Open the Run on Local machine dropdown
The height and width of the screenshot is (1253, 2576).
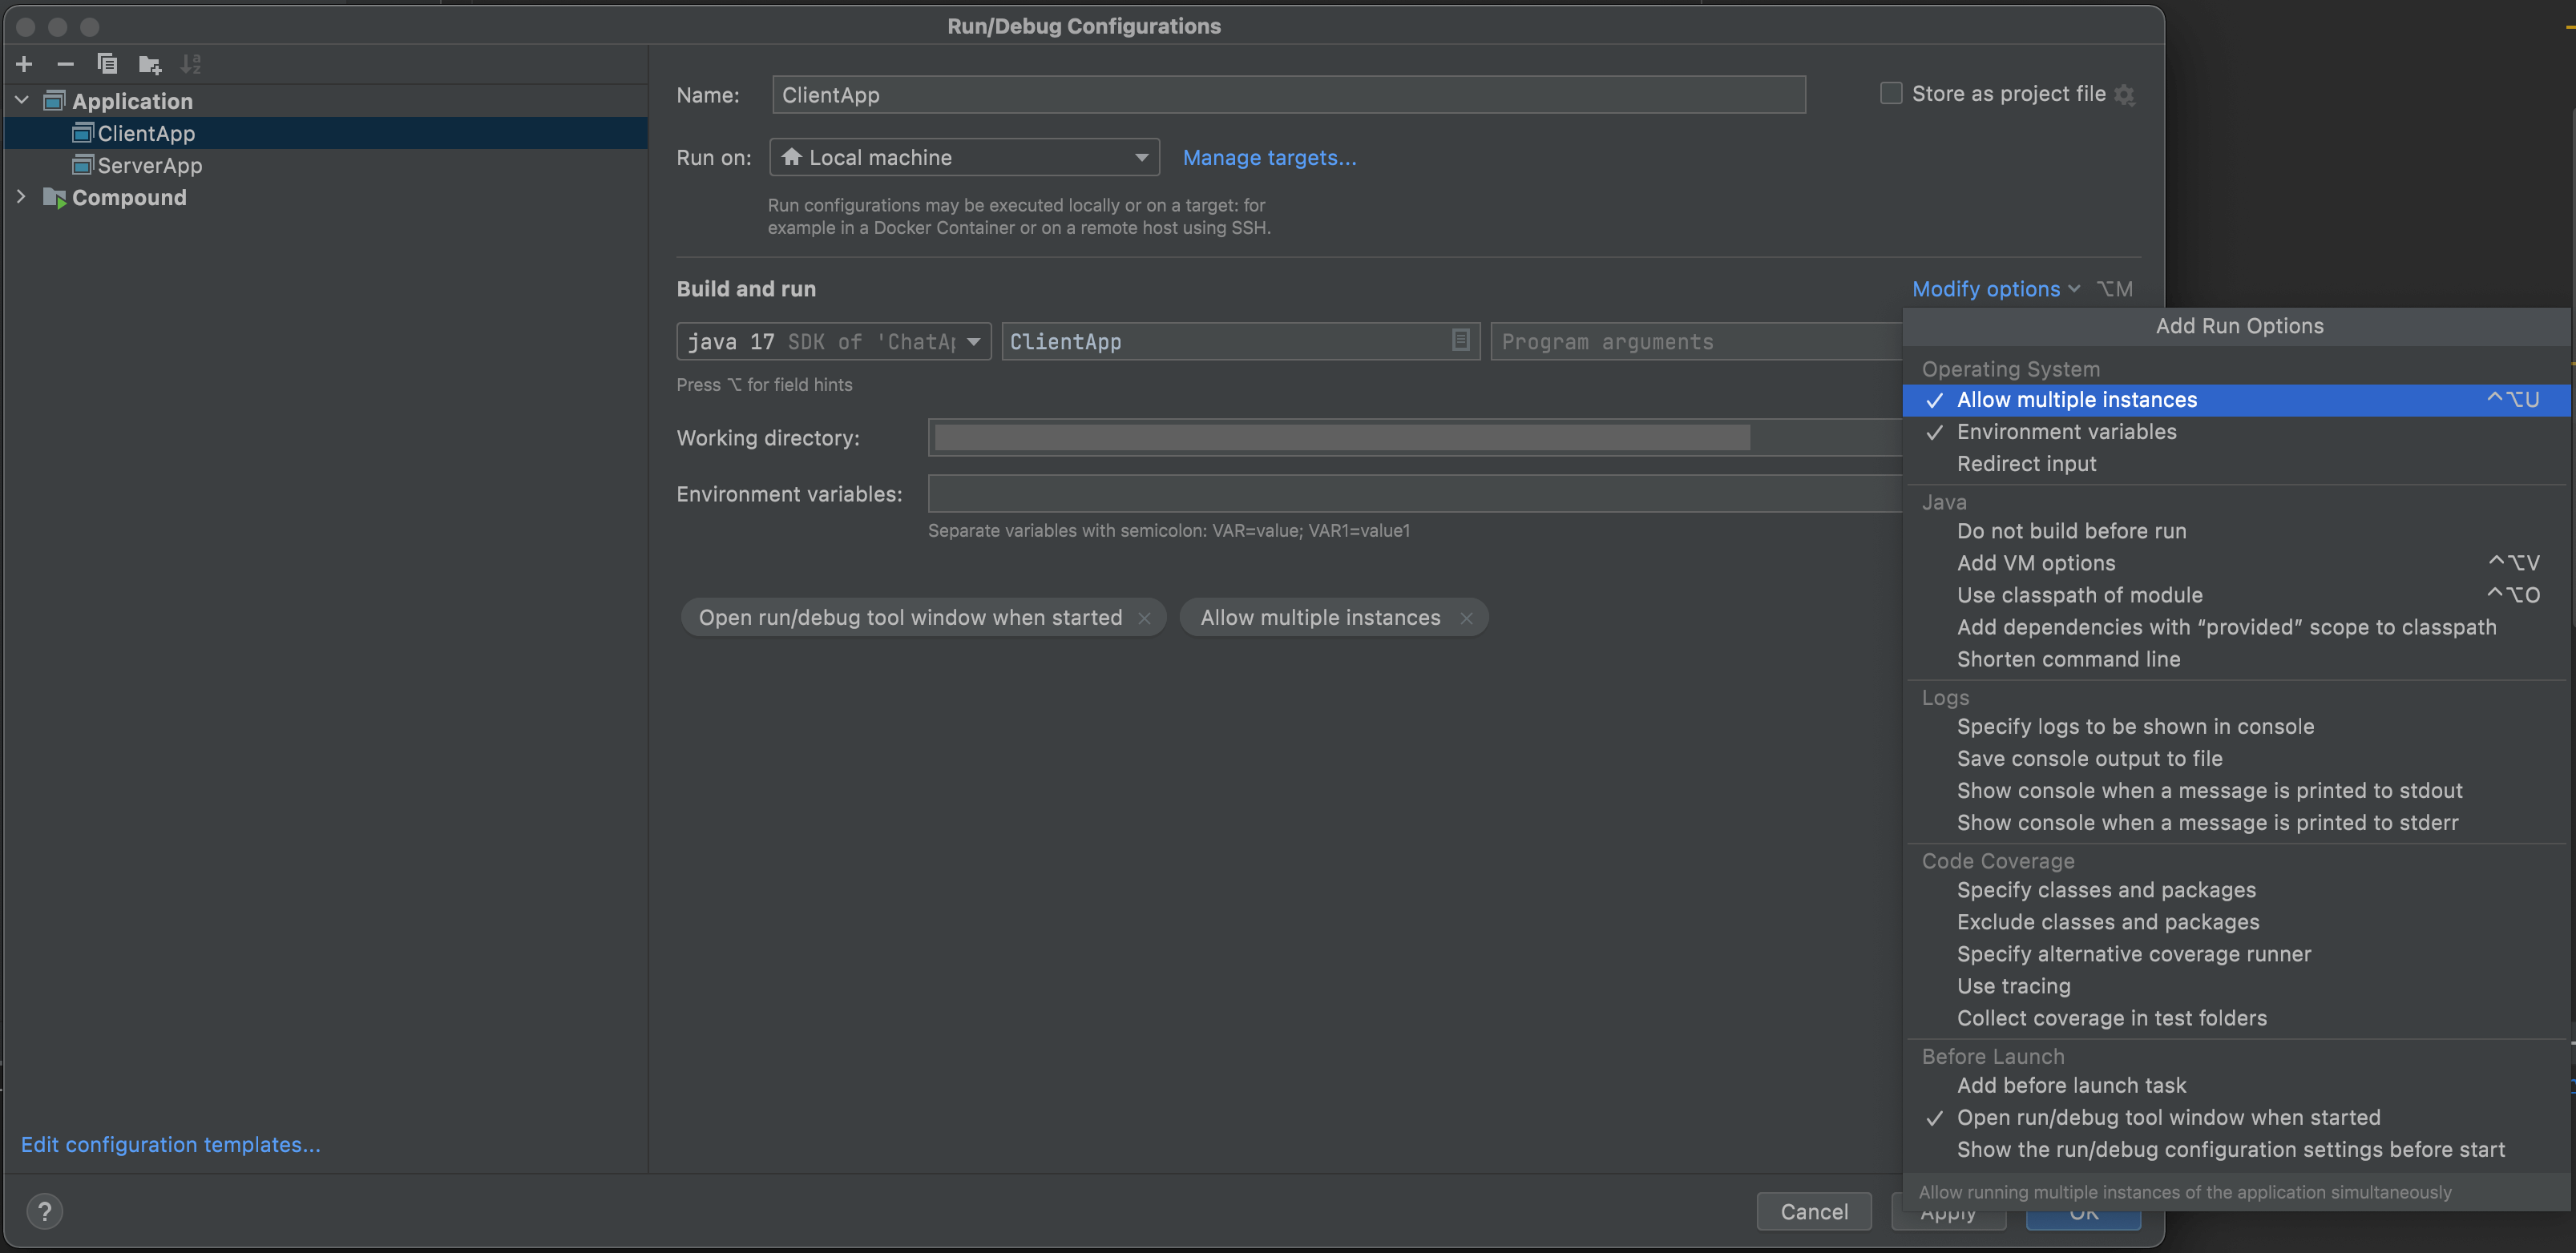(964, 157)
